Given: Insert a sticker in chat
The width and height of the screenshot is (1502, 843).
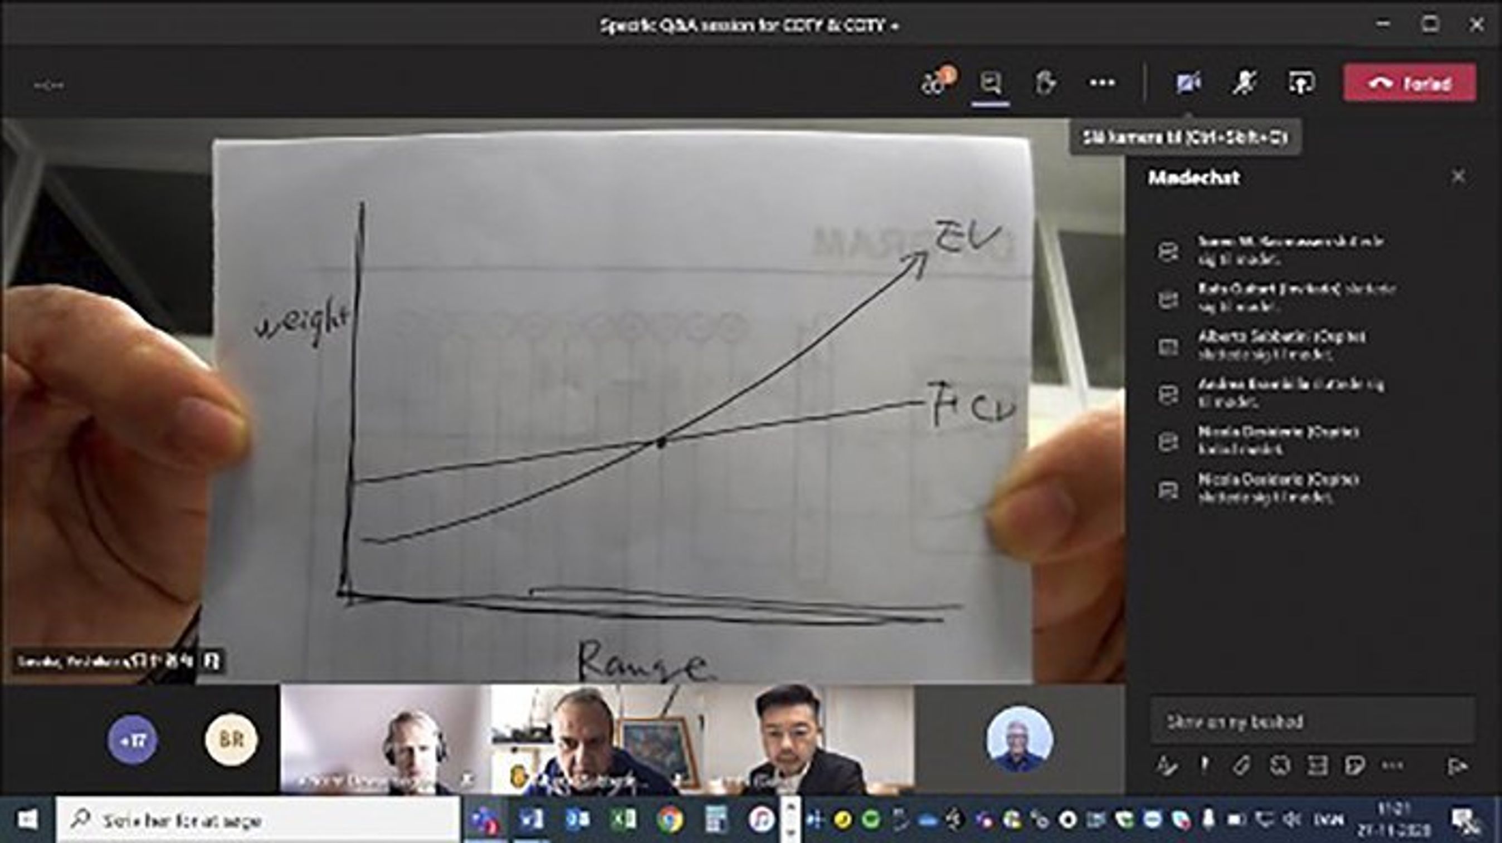Looking at the screenshot, I should tap(1354, 766).
